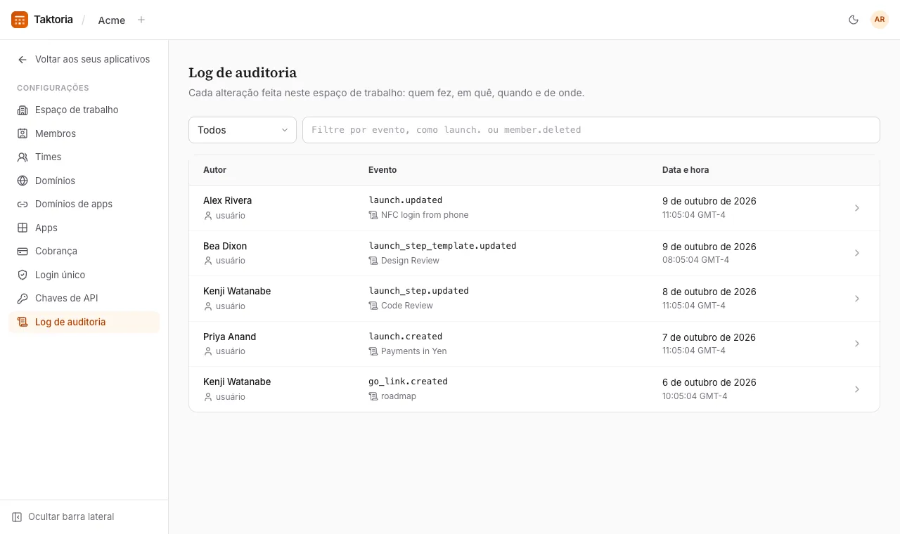The image size is (900, 534).
Task: Click the back arrow icon in sidebar
Action: pos(22,60)
